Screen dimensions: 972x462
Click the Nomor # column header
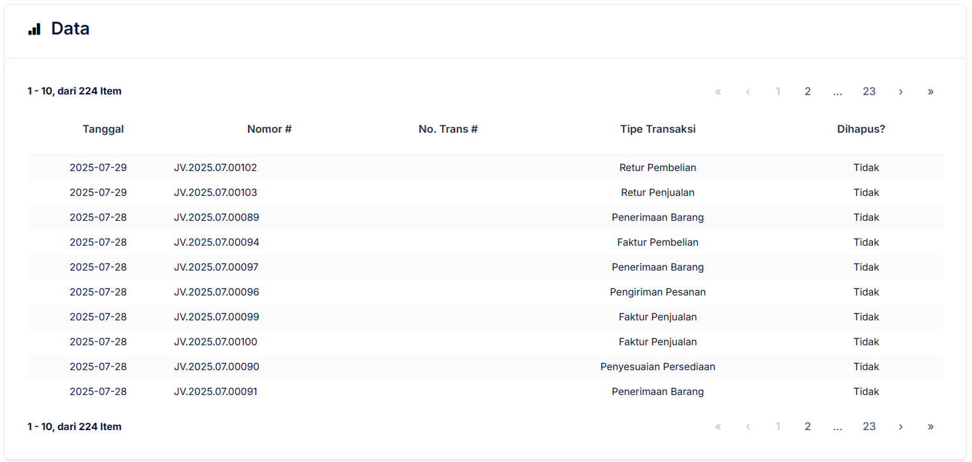point(269,129)
